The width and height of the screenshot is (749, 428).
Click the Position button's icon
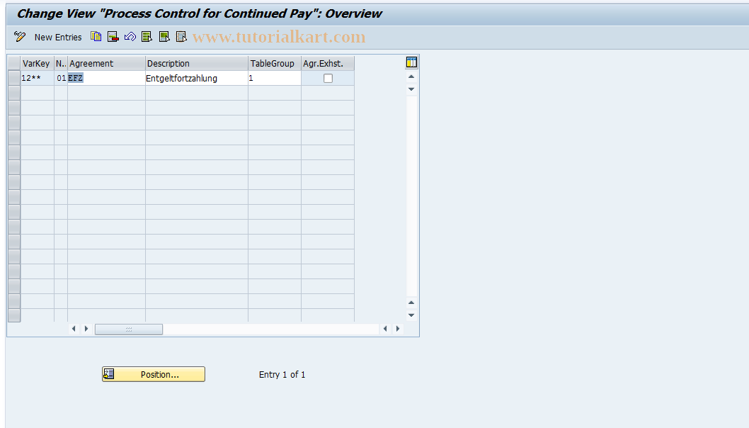tap(109, 374)
